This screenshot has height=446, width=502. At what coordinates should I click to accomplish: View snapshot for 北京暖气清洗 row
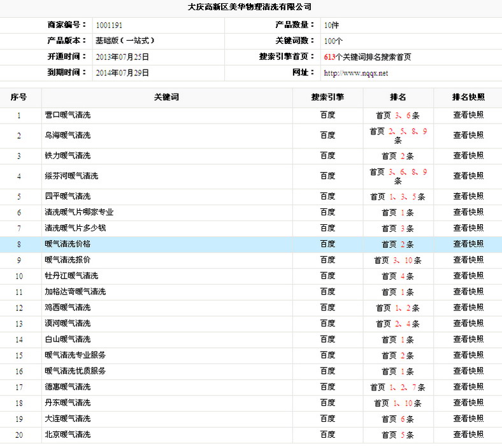pyautogui.click(x=468, y=435)
